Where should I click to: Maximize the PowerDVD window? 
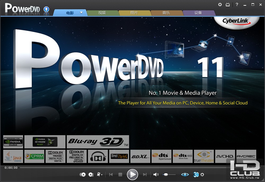point(253,4)
